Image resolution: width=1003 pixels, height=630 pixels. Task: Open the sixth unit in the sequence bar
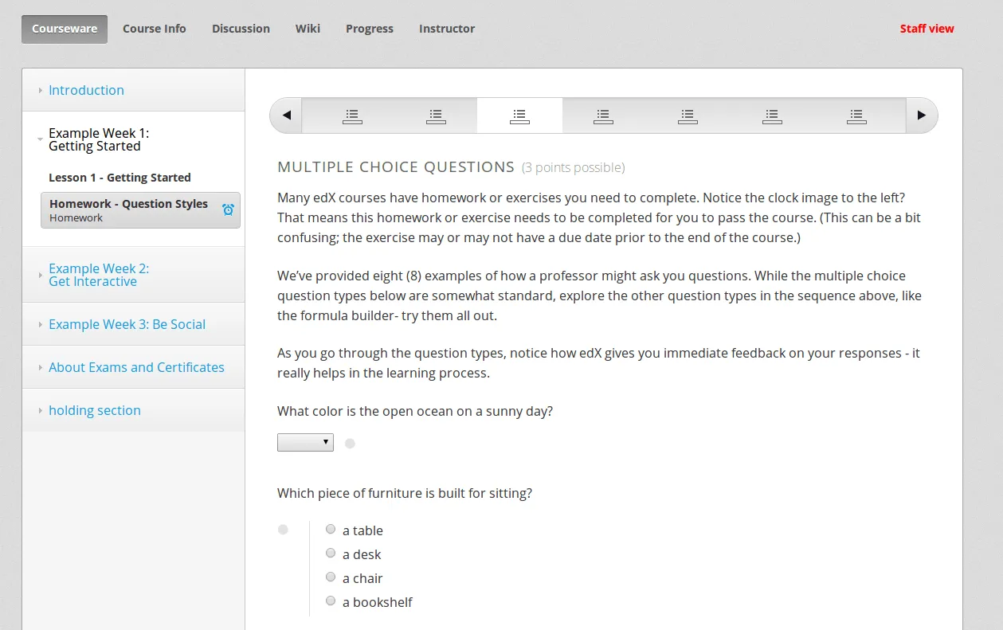(x=771, y=115)
